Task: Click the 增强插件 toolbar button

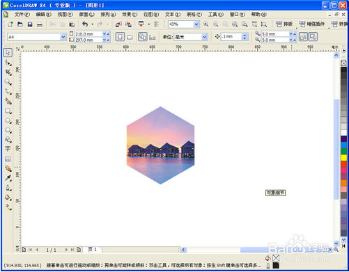Action: click(312, 24)
